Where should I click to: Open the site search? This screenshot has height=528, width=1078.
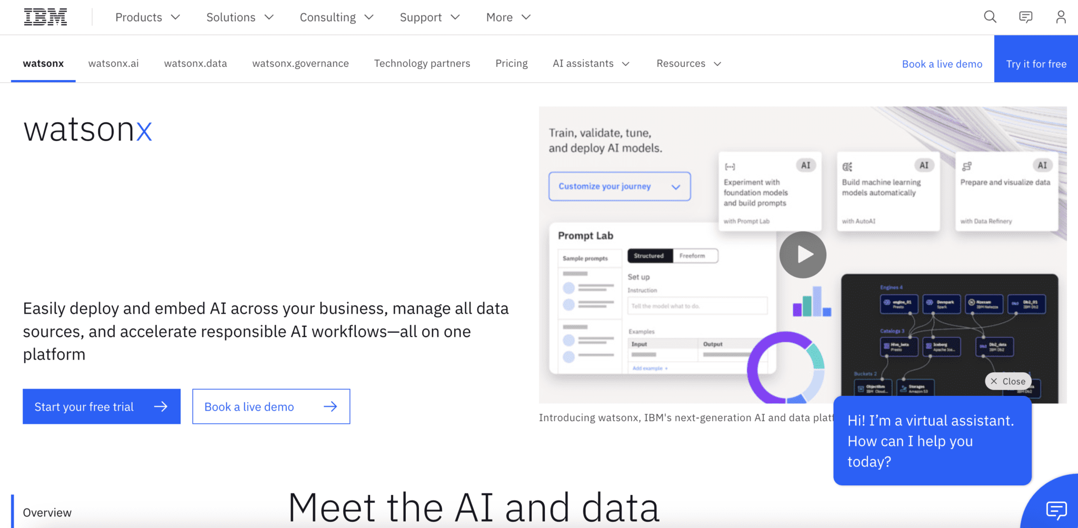(x=990, y=17)
